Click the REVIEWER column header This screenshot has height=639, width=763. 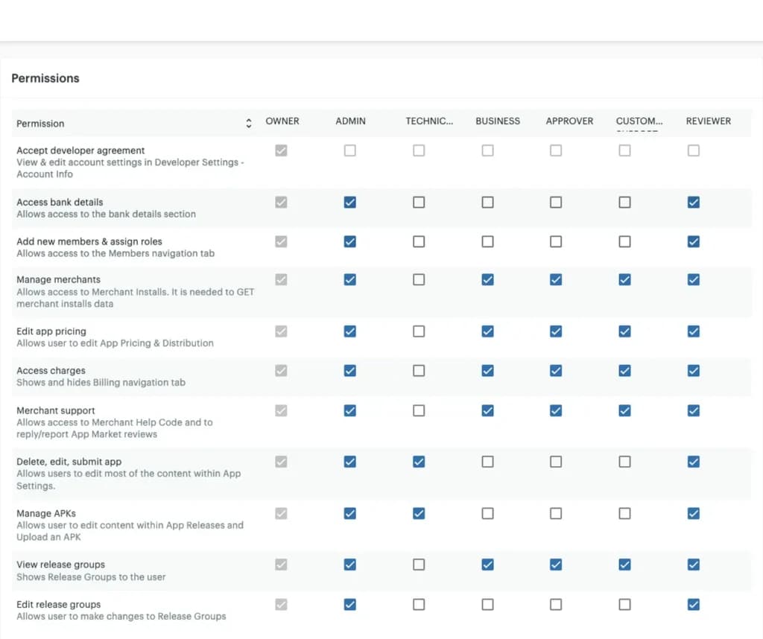708,121
